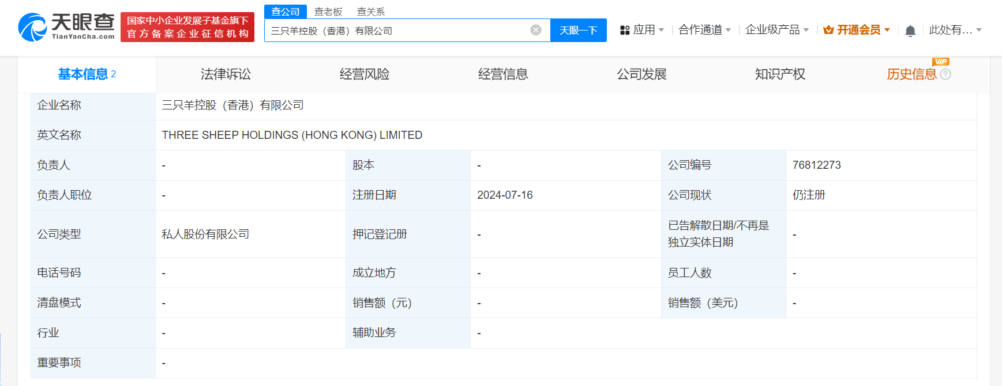
Task: Click the company type value 私人股份有限公司
Action: point(205,234)
